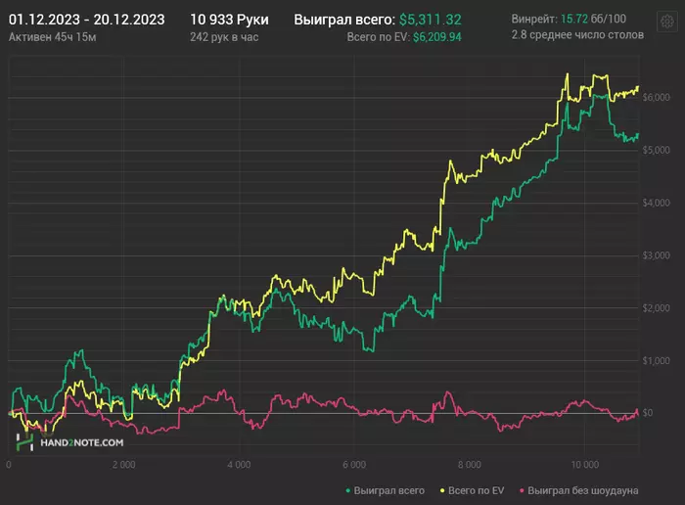Click '2.8 среднее число столов' text
Screen dimensions: 685x505
577,34
